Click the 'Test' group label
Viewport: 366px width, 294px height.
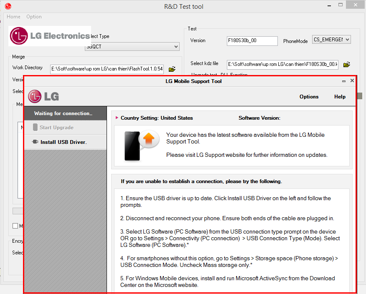pyautogui.click(x=192, y=29)
